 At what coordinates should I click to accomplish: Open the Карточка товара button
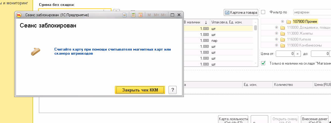[241, 12]
